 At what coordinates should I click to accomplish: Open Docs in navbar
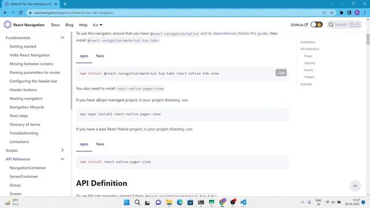coord(55,25)
